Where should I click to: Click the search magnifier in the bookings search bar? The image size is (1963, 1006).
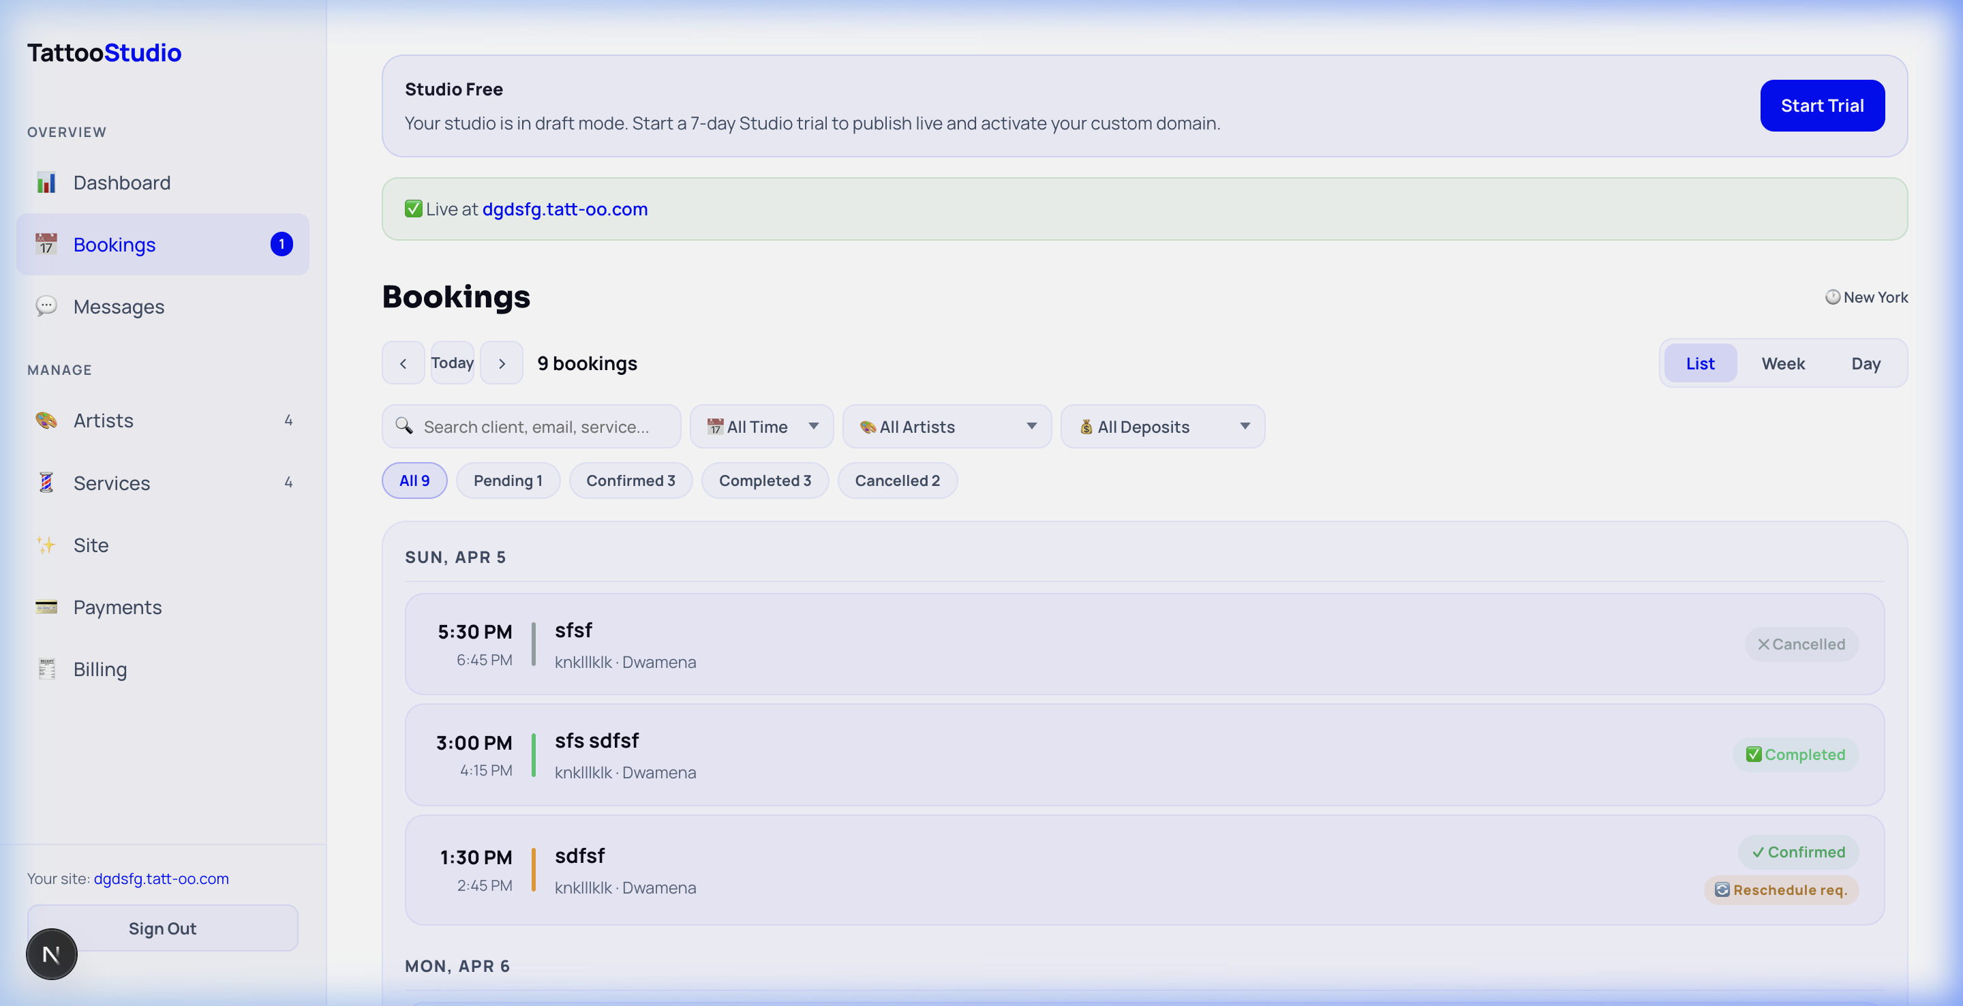coord(405,426)
